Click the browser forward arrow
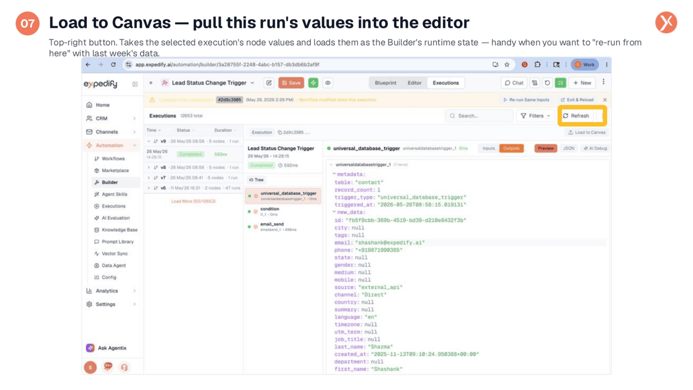693x390 pixels. click(100, 65)
